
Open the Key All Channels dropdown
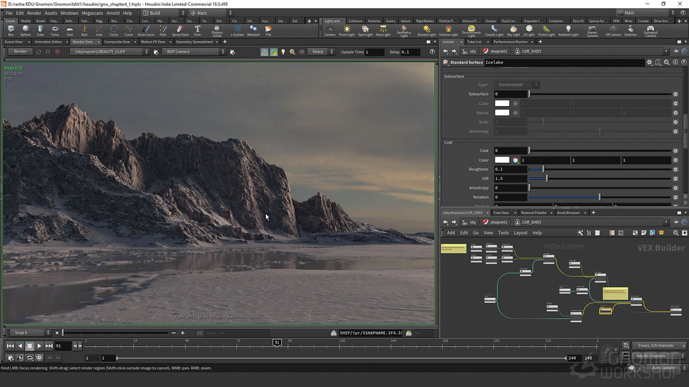[x=659, y=356]
